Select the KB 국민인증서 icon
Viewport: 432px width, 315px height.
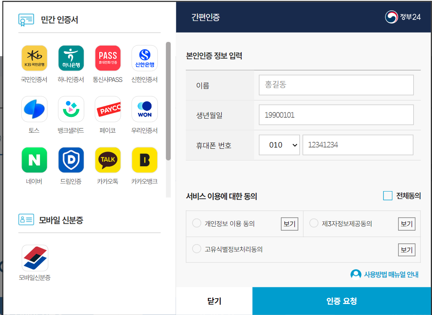34,58
